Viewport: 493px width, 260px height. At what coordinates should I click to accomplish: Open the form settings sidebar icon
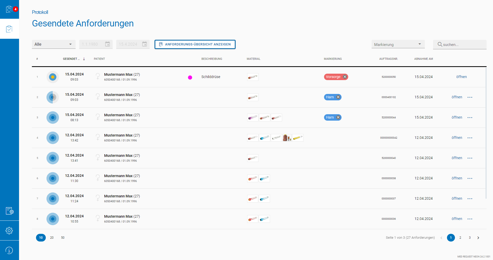click(10, 211)
